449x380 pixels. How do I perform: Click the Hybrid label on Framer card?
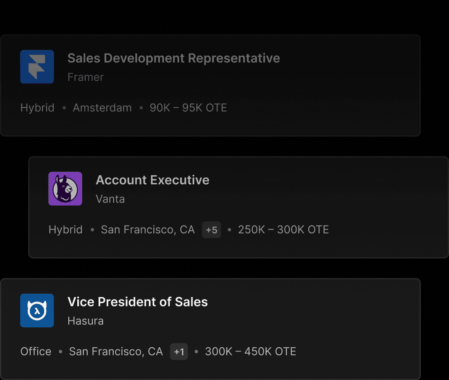(37, 108)
